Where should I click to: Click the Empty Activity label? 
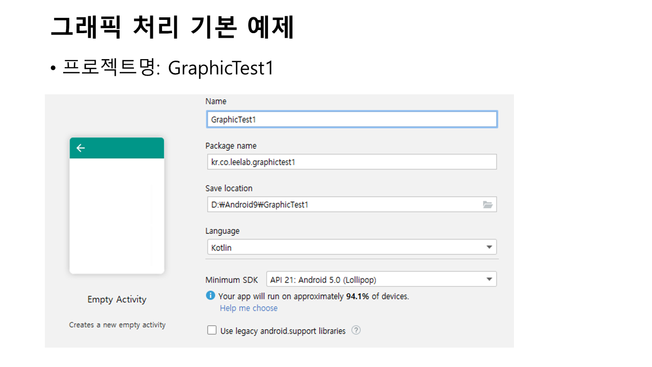click(117, 300)
